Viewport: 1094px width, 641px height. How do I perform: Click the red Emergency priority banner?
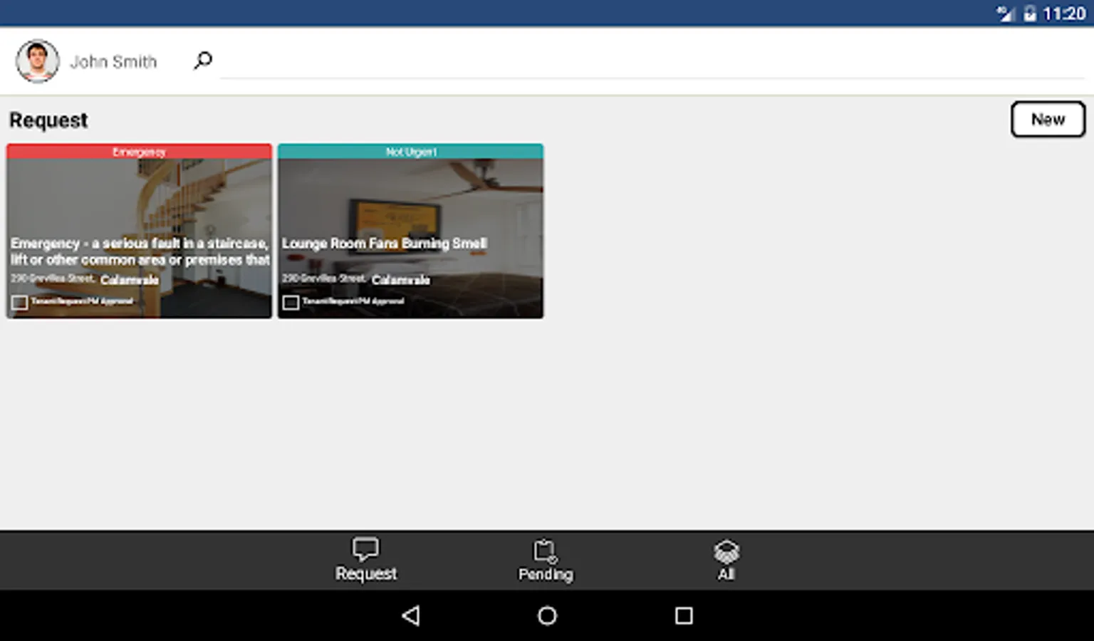coord(140,151)
